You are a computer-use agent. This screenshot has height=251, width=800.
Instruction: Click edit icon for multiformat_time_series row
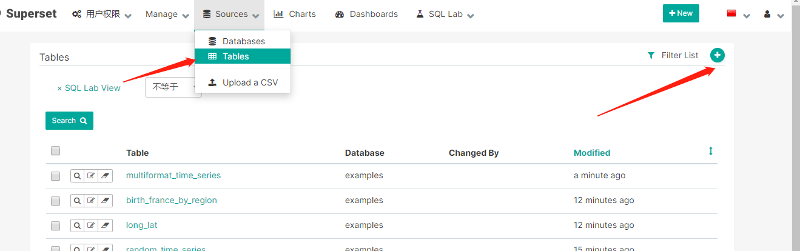click(92, 176)
